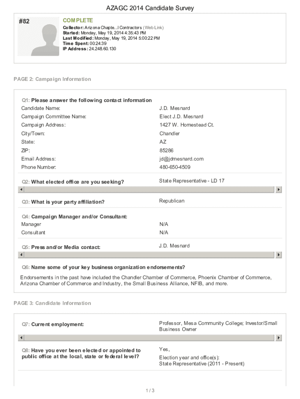Click the phone number 480-650-4509

pyautogui.click(x=175, y=167)
